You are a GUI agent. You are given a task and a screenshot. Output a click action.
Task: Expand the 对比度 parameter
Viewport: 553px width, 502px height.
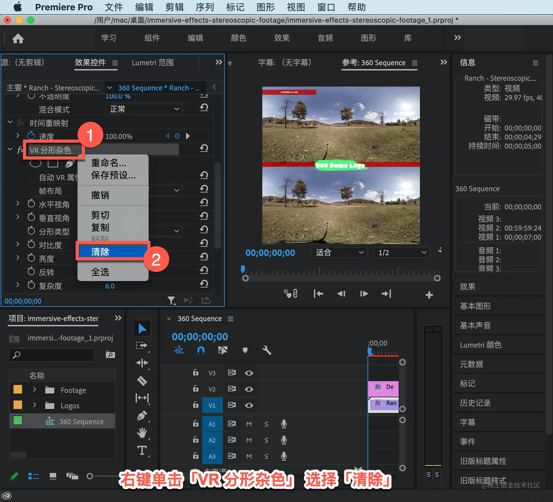tap(18, 244)
